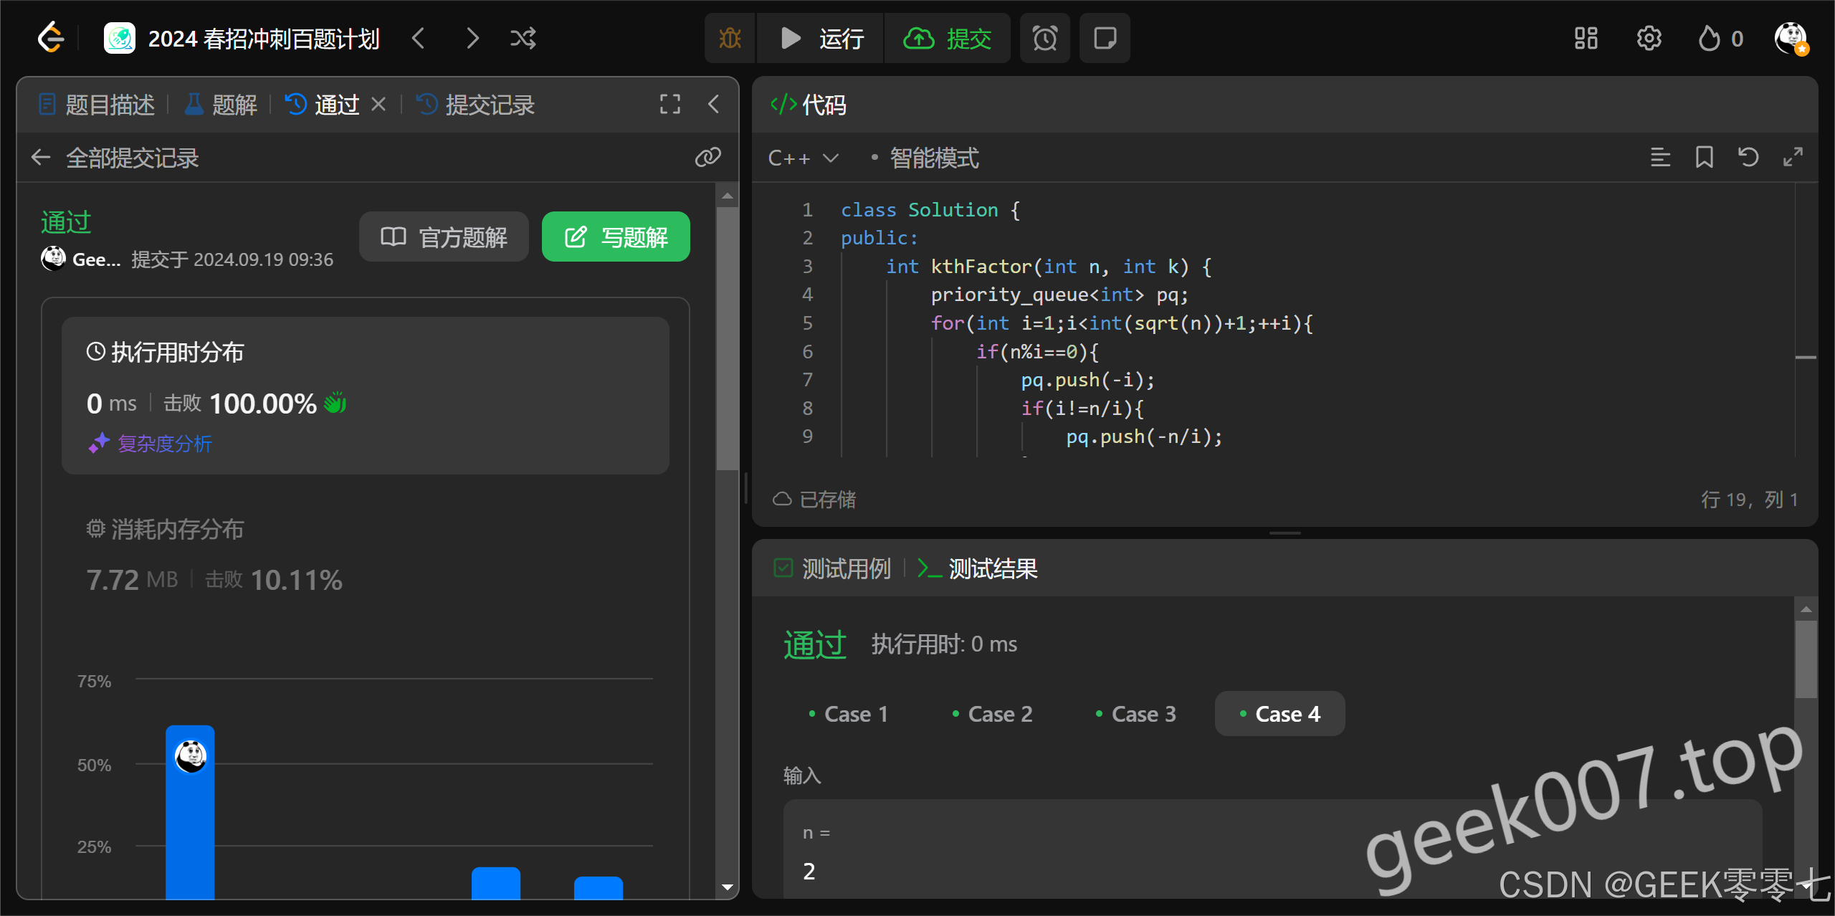Open the timer alarm clock icon
Screen dimensions: 1835x916
(x=1044, y=38)
